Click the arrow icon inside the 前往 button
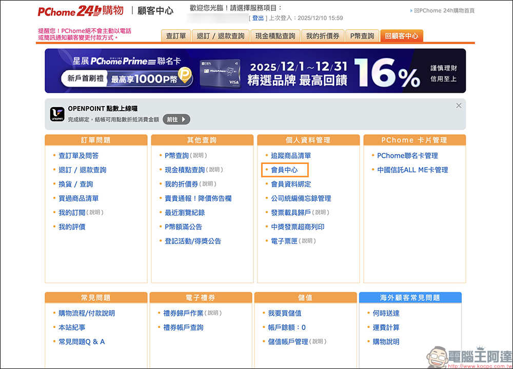Viewport: 513px width, 369px height. 184,118
